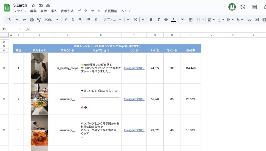
Task: Select the paint format tool
Action: coord(39,20)
